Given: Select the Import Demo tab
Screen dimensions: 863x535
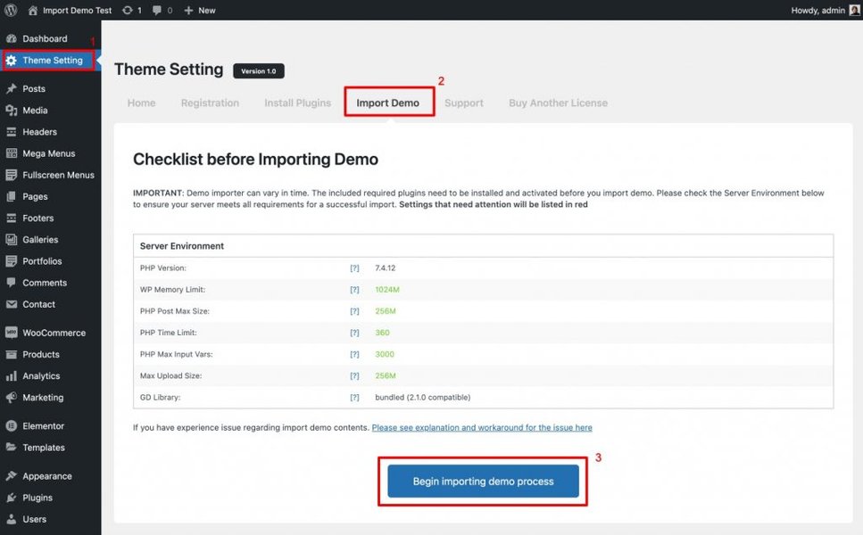Looking at the screenshot, I should (387, 103).
